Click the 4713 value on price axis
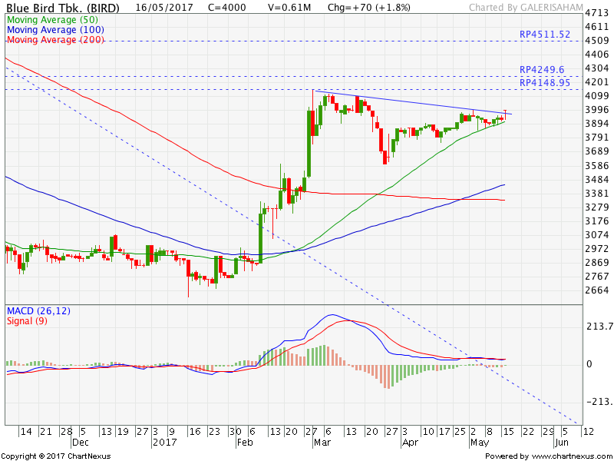Screen dimensions: 614x461 click(x=596, y=14)
